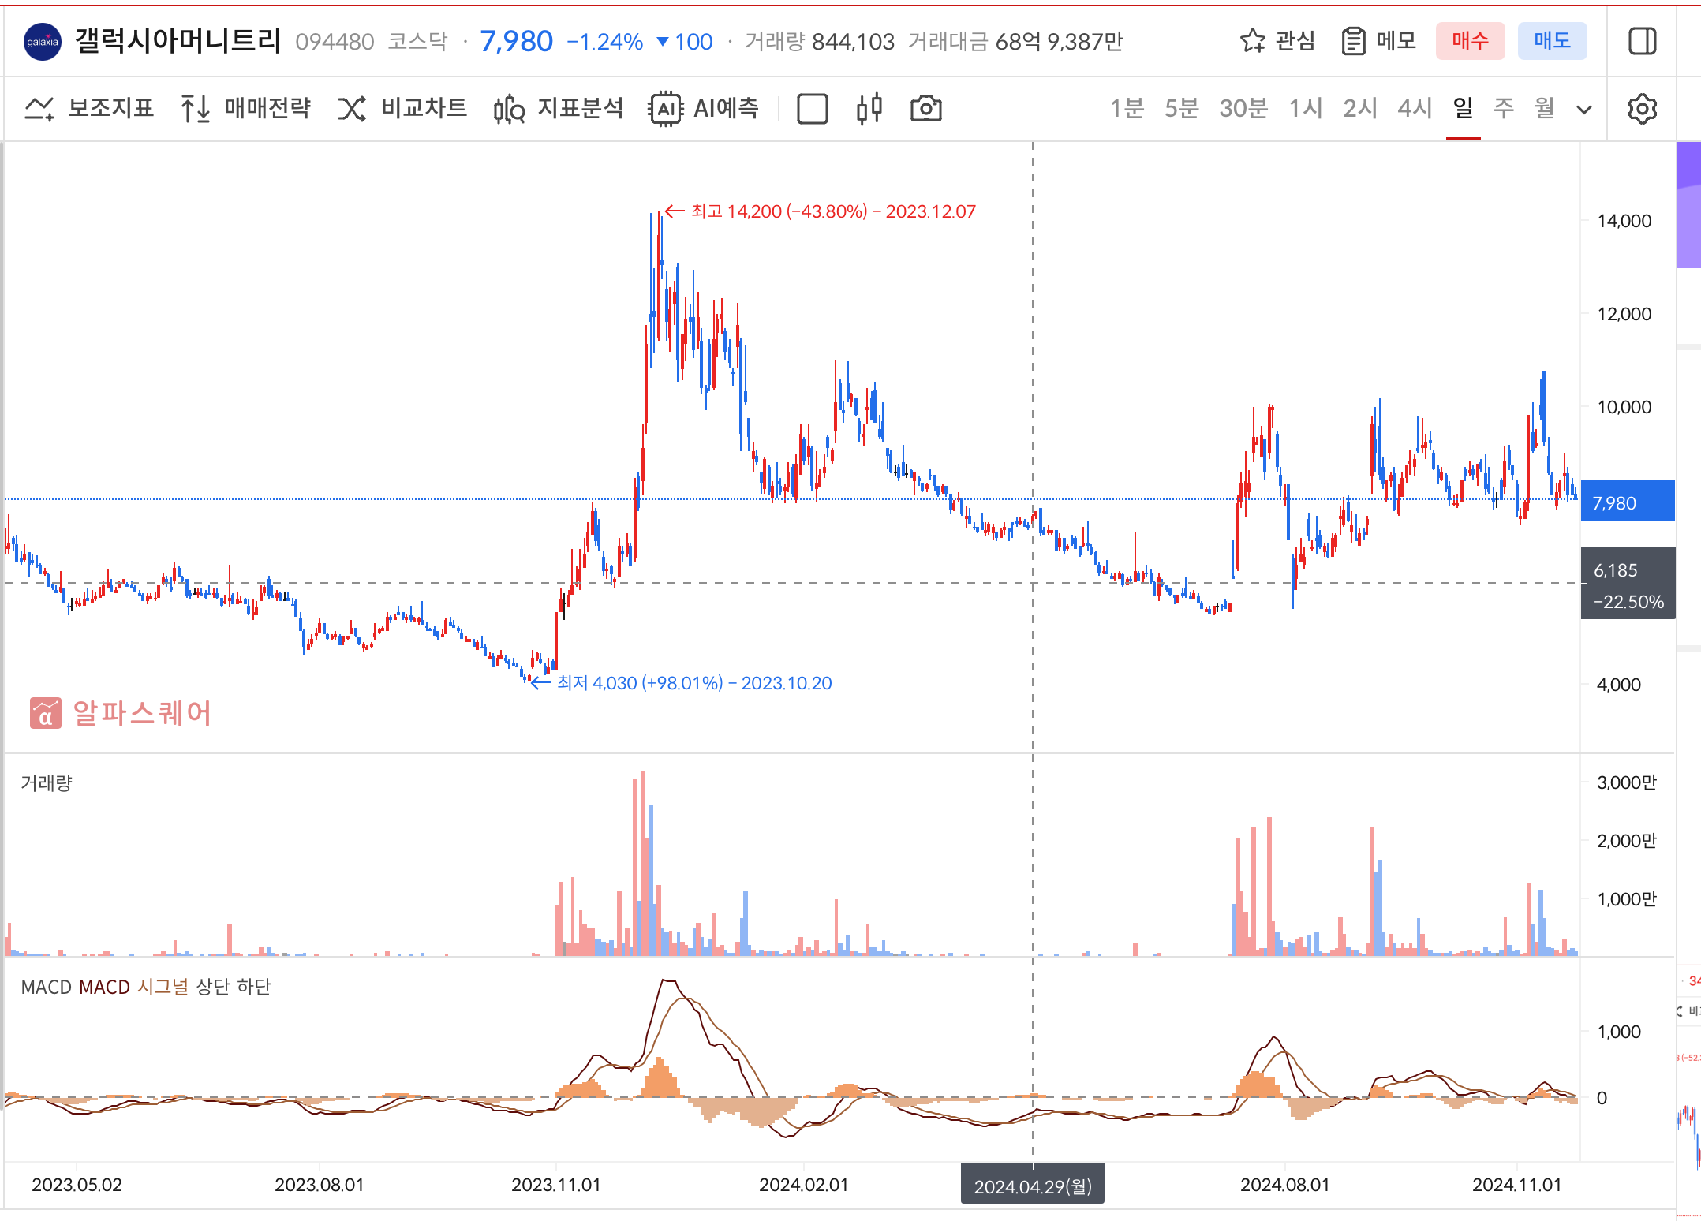Click the 하단 legend label
1701x1221 pixels.
253,987
